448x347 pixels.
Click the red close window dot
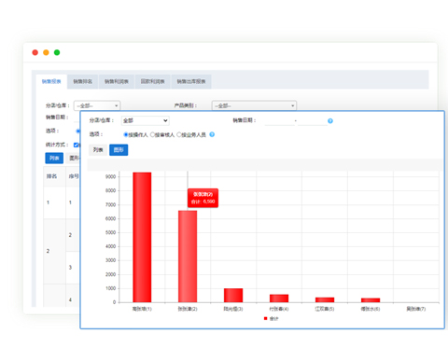click(35, 52)
